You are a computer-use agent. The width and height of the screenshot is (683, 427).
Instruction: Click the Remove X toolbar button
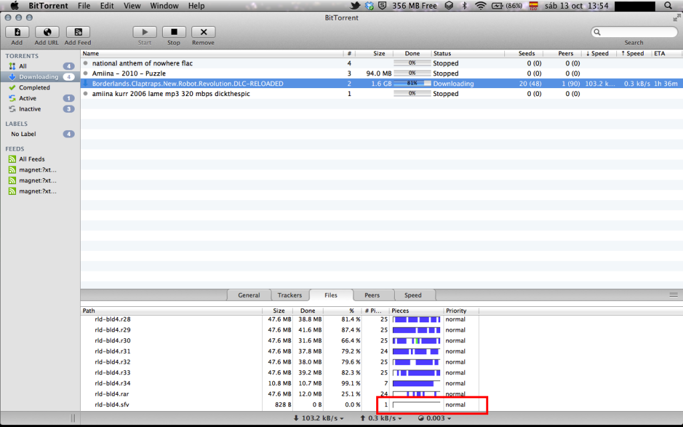pos(203,32)
